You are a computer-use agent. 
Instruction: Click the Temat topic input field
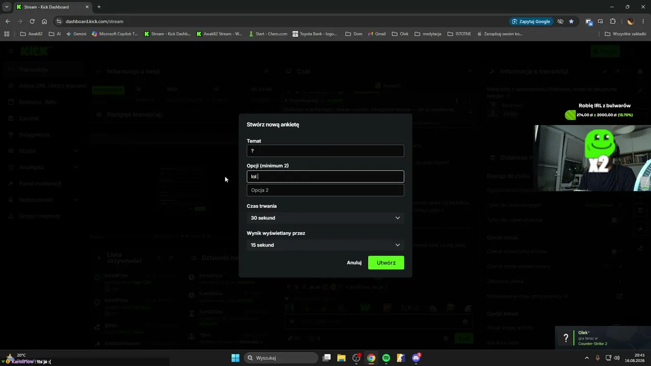point(325,151)
